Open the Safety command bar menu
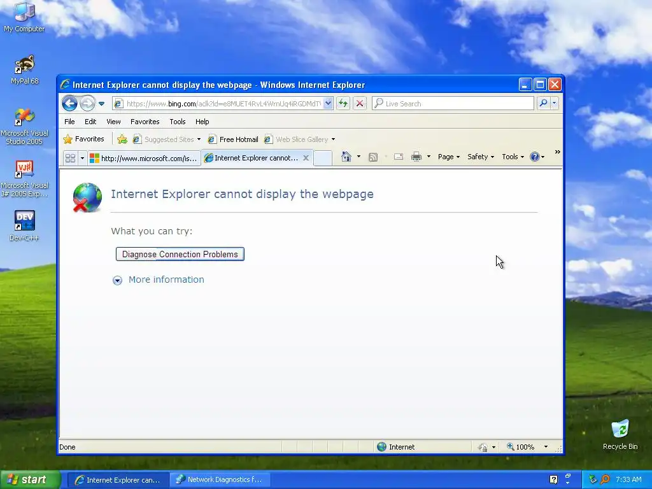652x489 pixels. coord(480,157)
